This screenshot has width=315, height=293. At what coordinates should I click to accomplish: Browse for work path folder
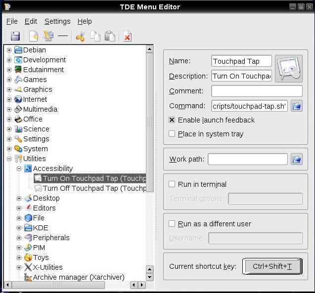tap(297, 159)
